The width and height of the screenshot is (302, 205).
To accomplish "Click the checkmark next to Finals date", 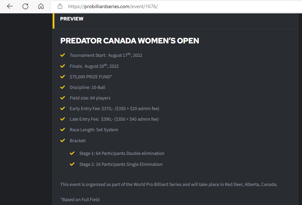I will click(x=63, y=66).
